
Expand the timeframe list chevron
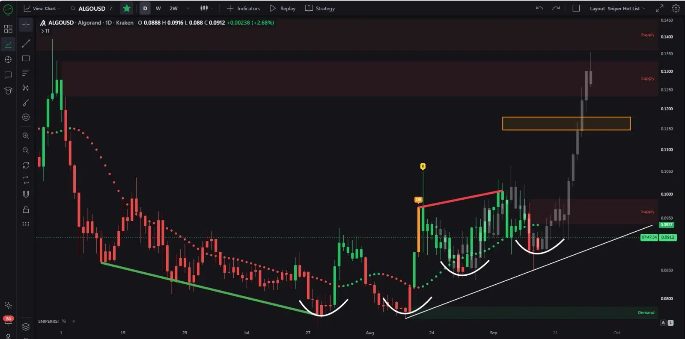coord(188,8)
